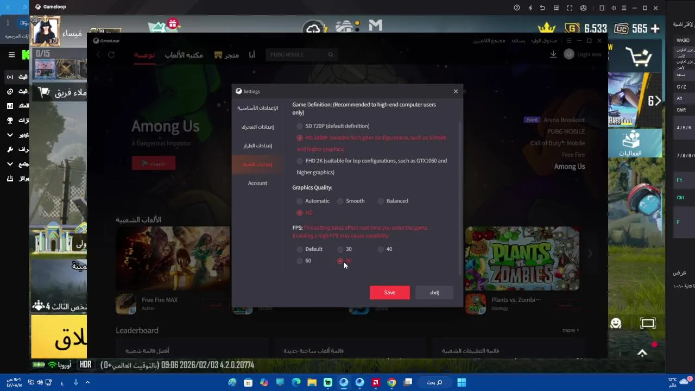
Task: Click the screen frame icon in game
Action: pyautogui.click(x=648, y=323)
